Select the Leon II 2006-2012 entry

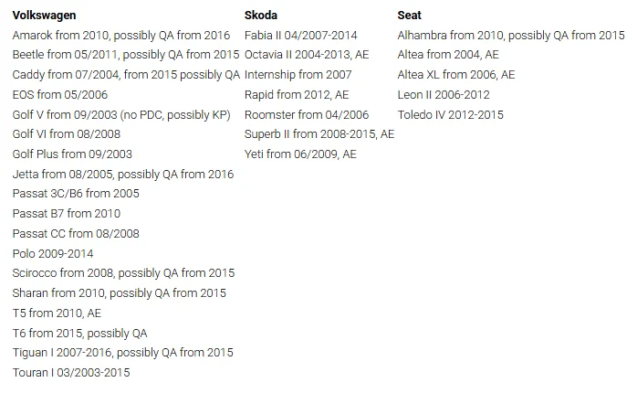tap(444, 94)
